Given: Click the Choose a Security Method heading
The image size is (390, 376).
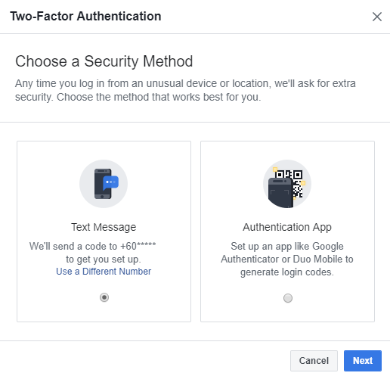Looking at the screenshot, I should [x=104, y=61].
